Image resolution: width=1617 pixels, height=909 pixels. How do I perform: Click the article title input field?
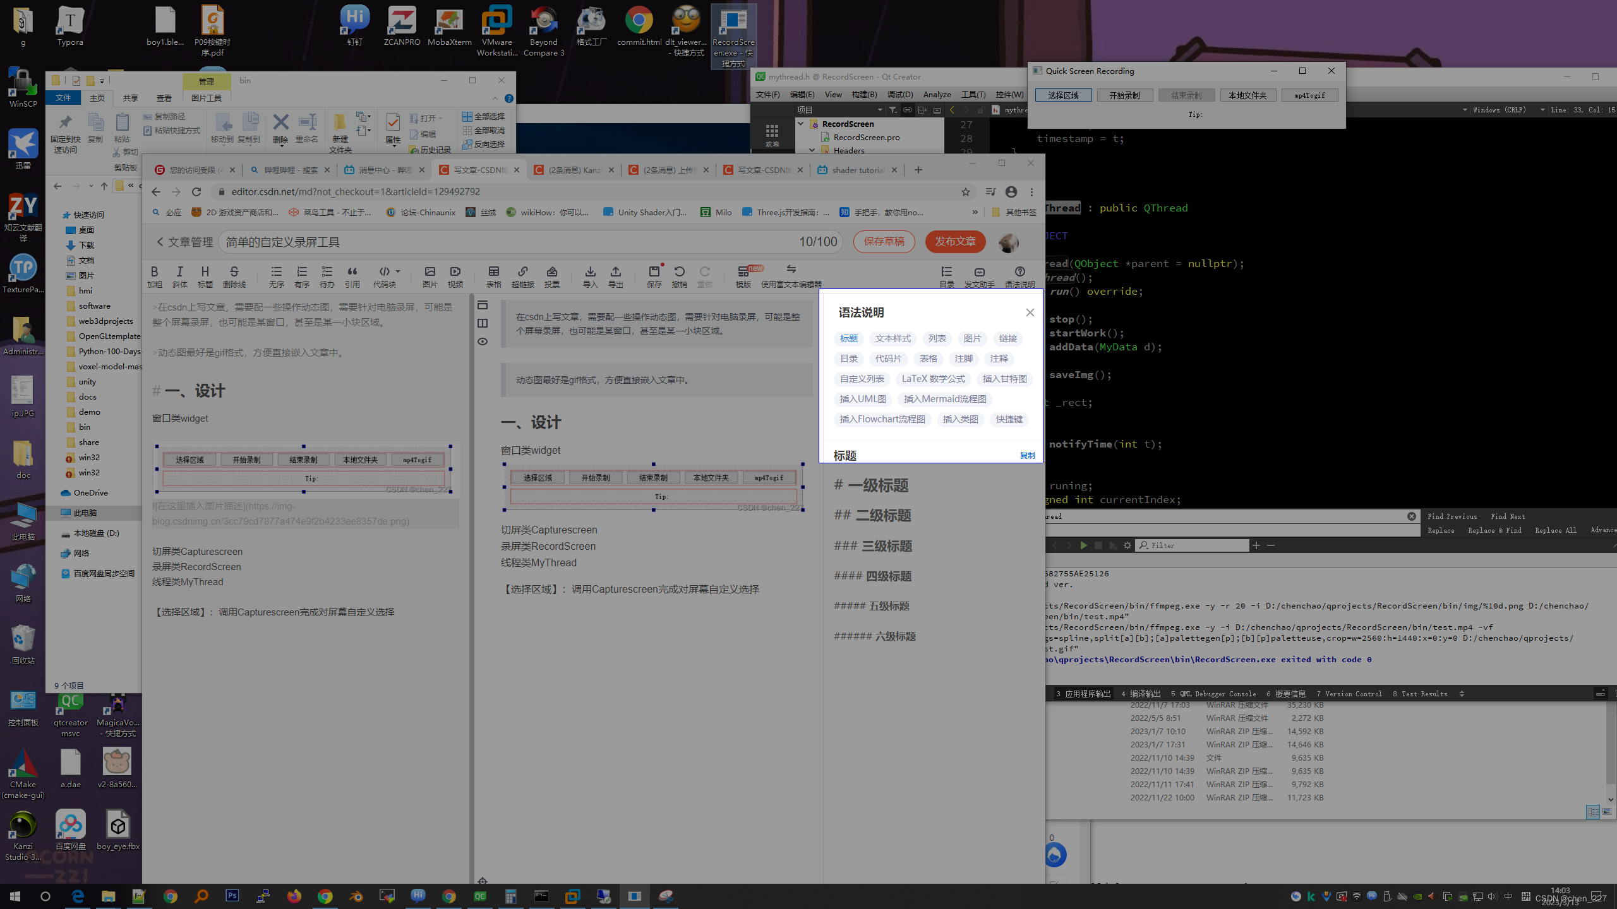(505, 242)
